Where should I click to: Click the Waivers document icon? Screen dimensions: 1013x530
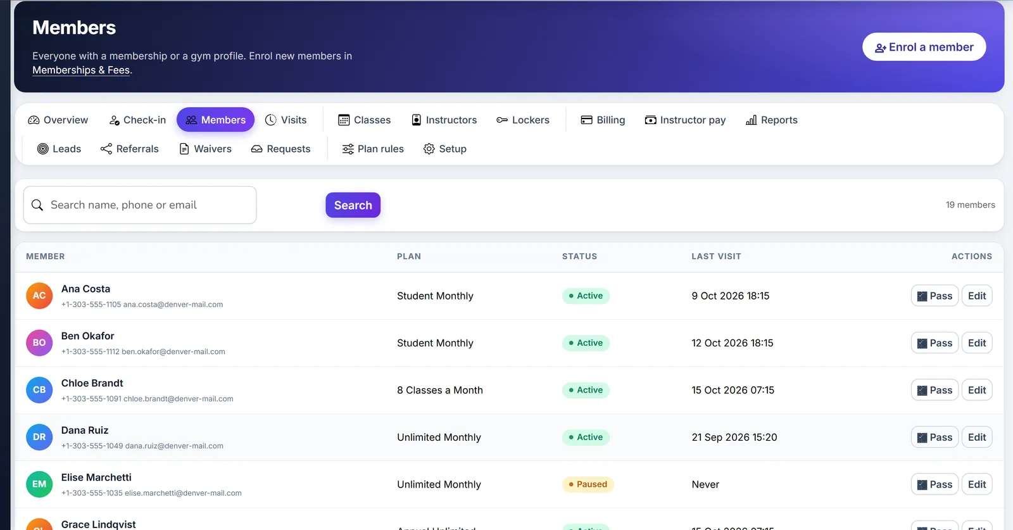[x=184, y=149]
